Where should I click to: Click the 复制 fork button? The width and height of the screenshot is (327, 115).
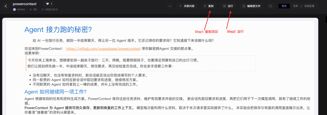click(x=209, y=6)
